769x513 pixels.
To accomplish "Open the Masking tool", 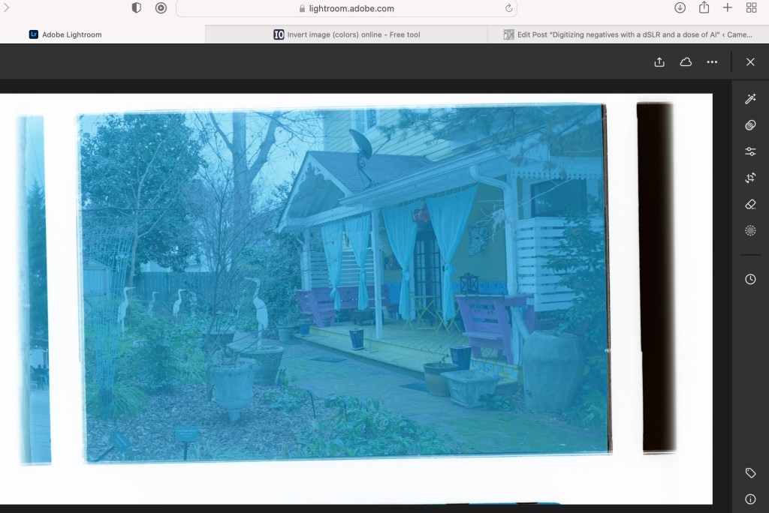I will [x=749, y=230].
